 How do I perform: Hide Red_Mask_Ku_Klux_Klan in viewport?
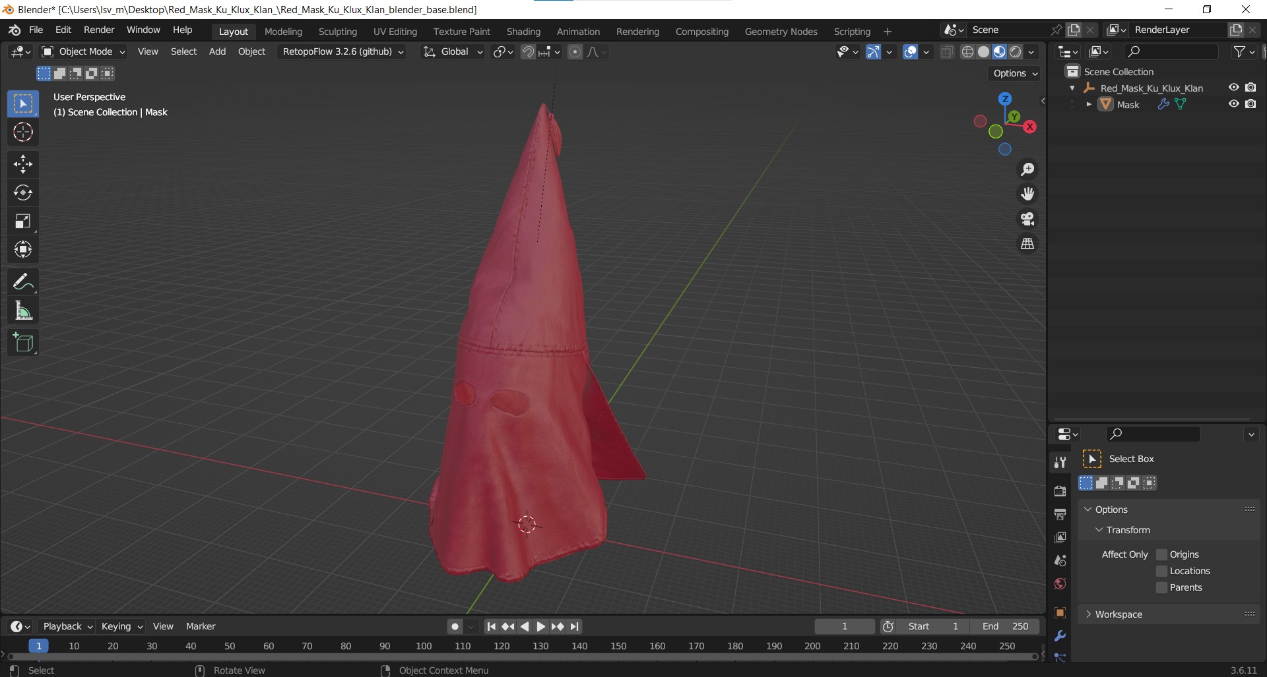click(x=1233, y=88)
